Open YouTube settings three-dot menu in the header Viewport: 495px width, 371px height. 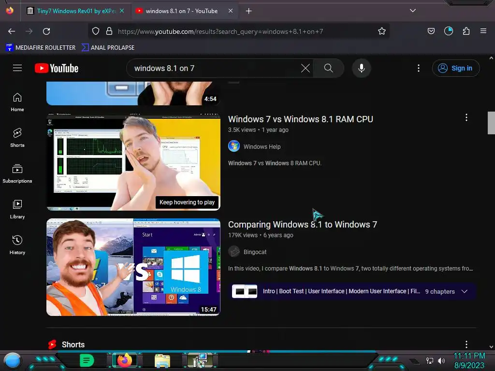pos(419,68)
